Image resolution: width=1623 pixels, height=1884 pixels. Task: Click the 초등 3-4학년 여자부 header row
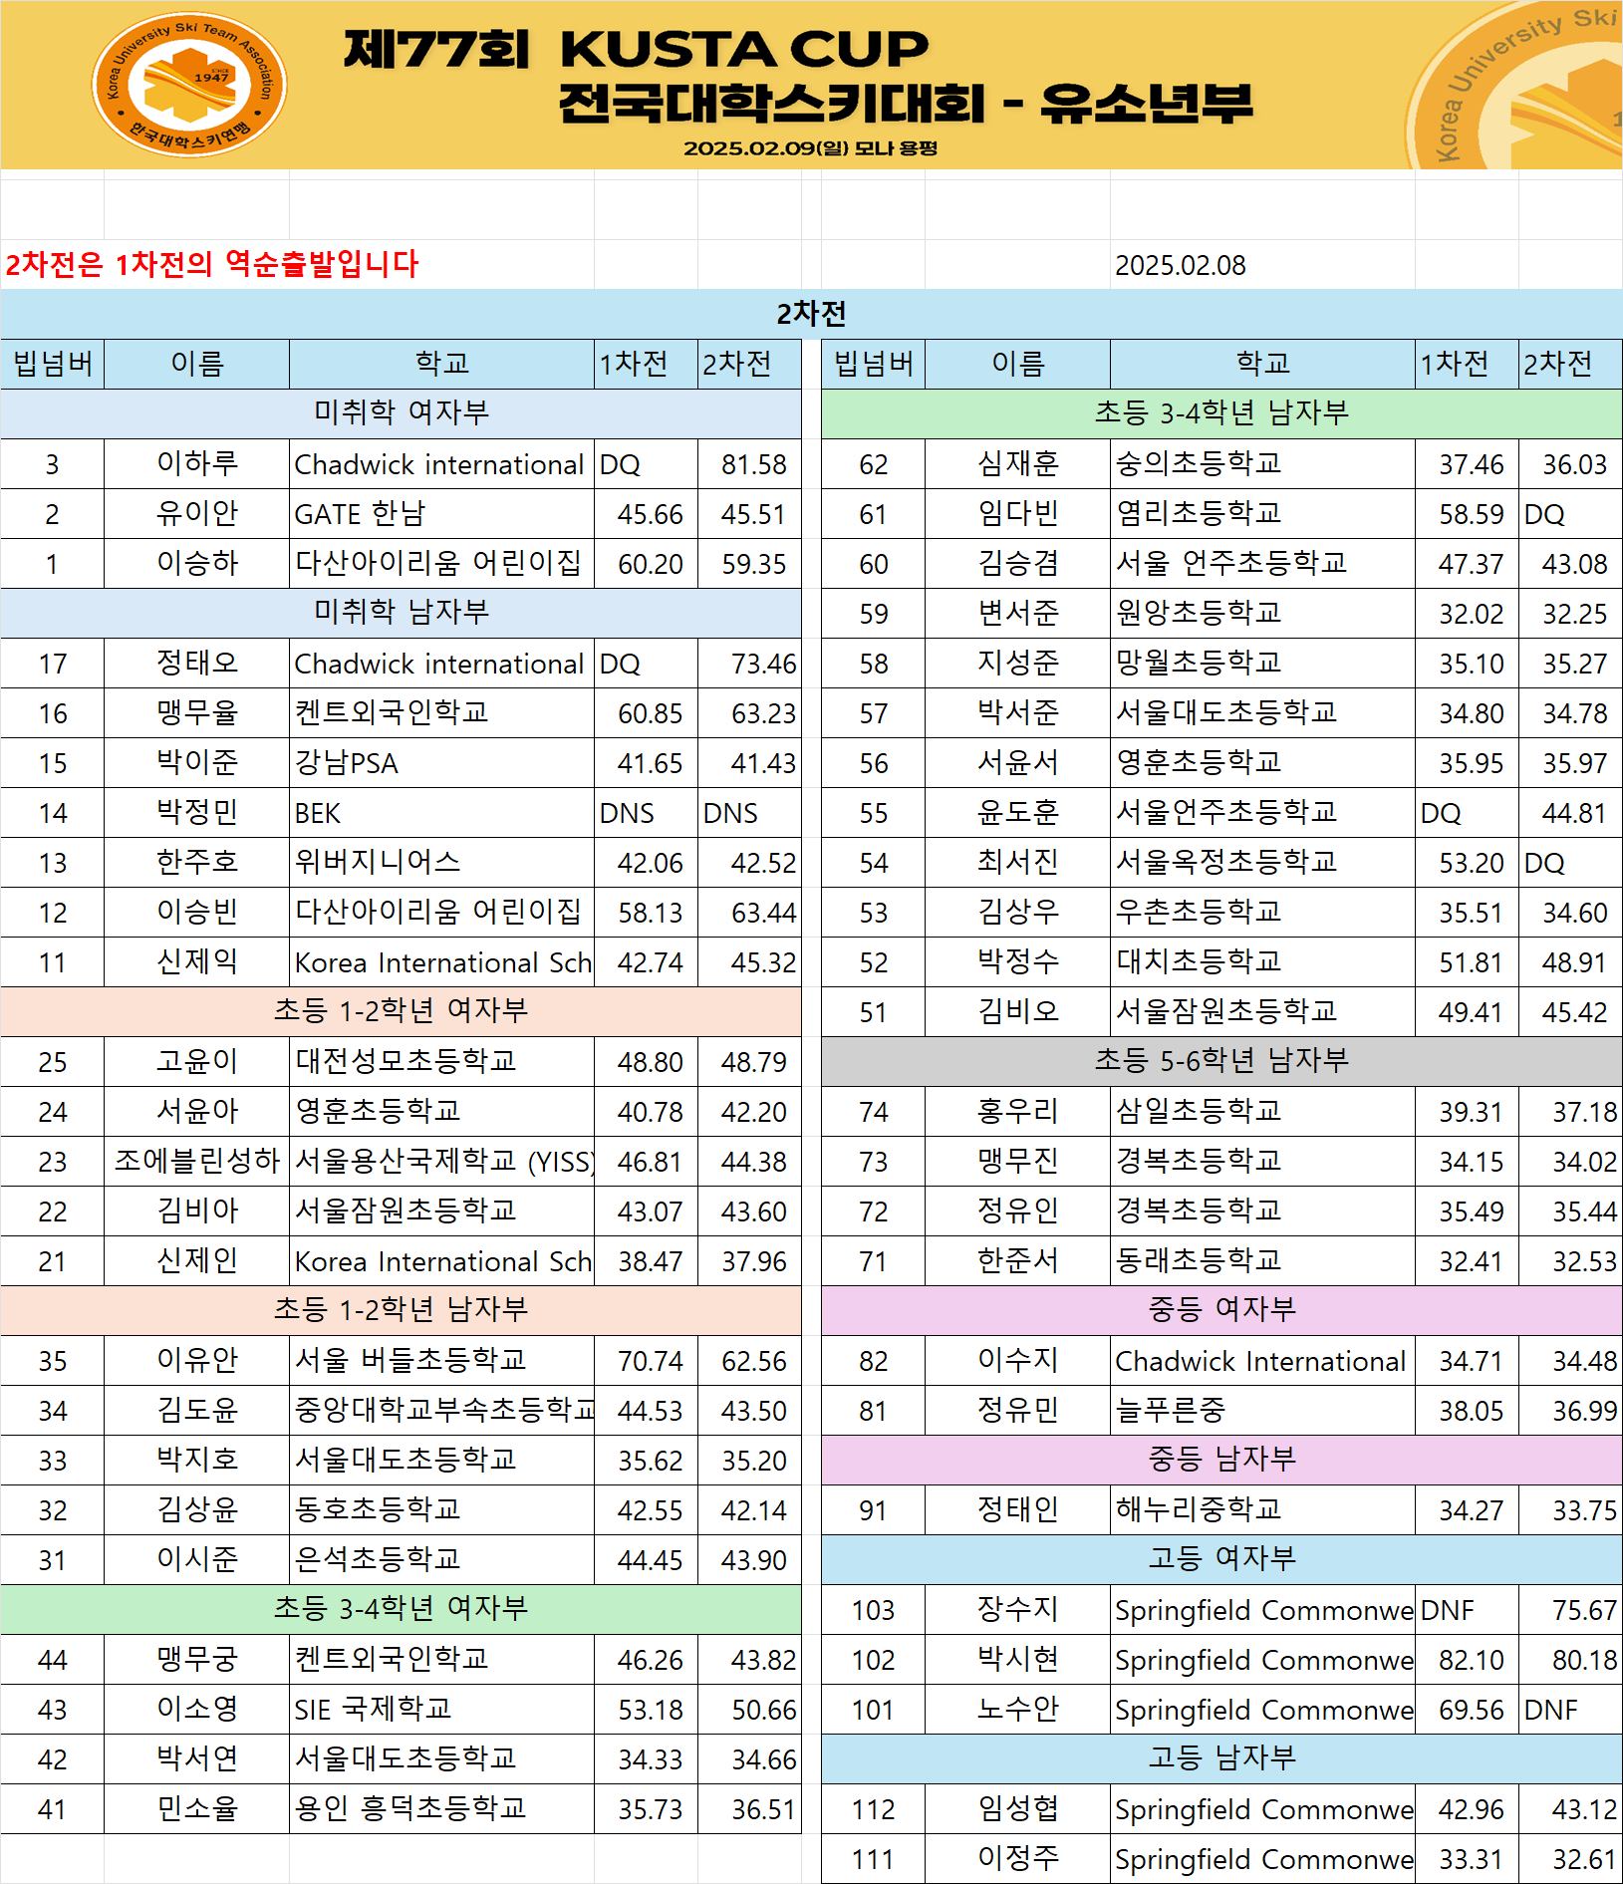pos(401,1609)
